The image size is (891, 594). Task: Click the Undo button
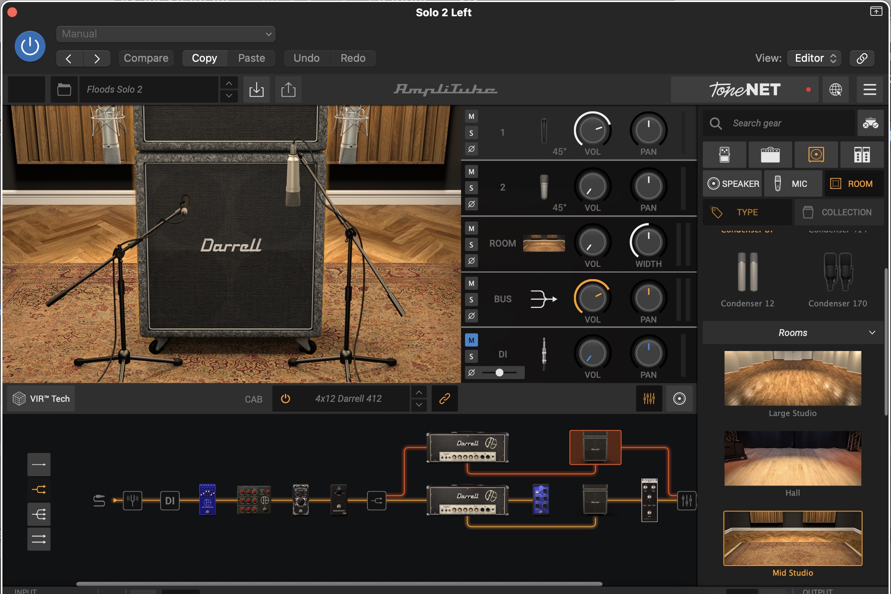coord(306,59)
